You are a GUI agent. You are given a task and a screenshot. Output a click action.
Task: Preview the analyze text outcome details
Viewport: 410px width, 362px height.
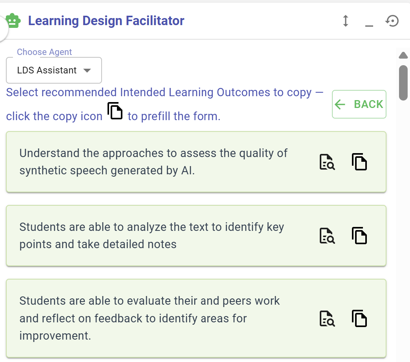pyautogui.click(x=327, y=236)
